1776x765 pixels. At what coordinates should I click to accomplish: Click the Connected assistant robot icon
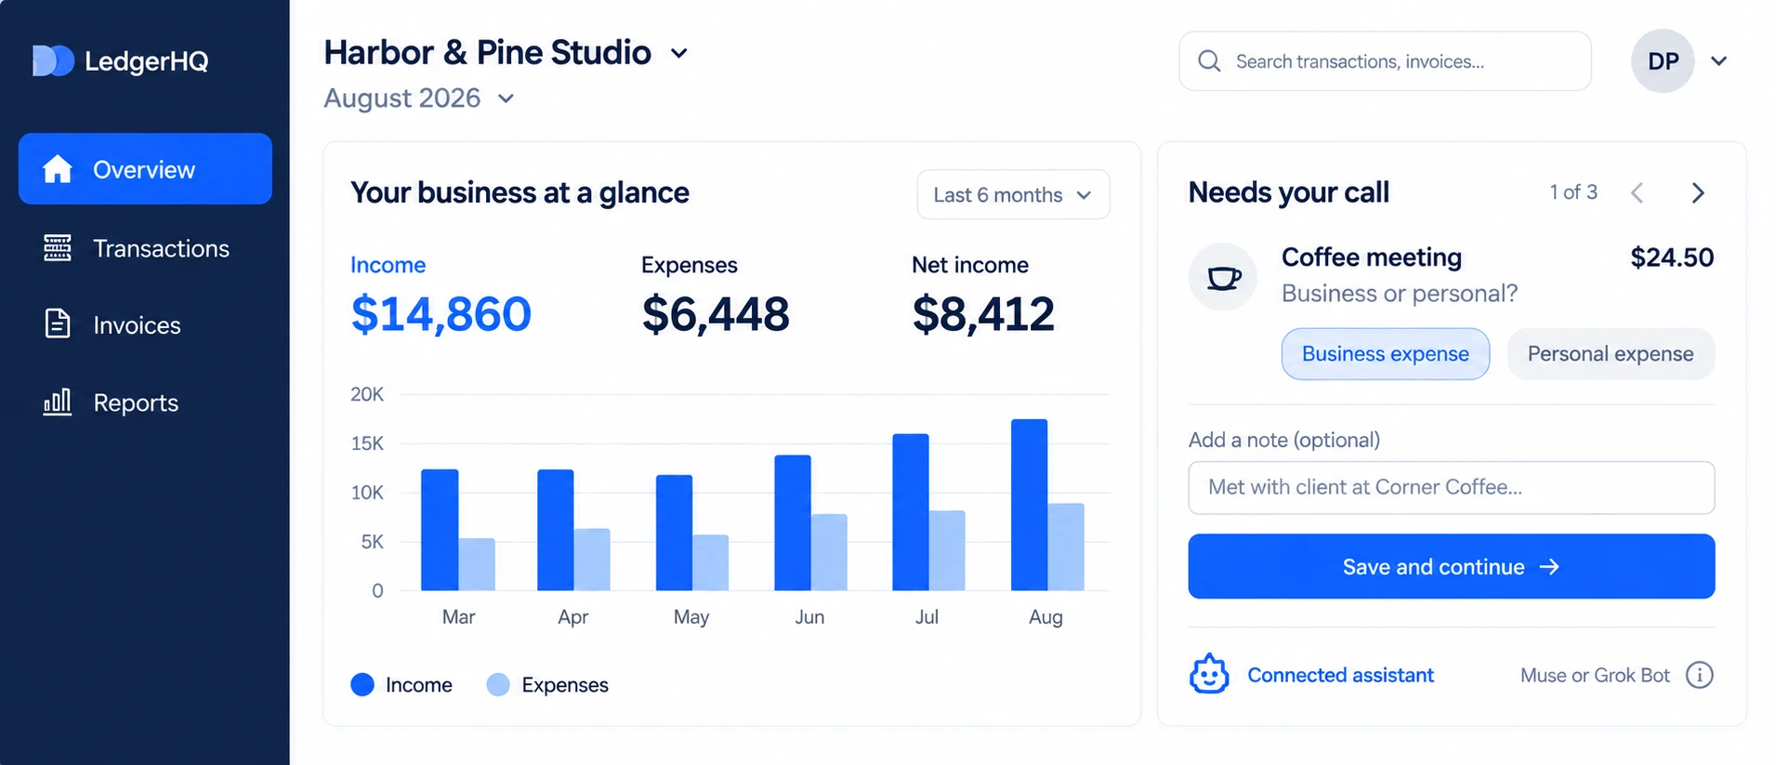click(x=1209, y=675)
